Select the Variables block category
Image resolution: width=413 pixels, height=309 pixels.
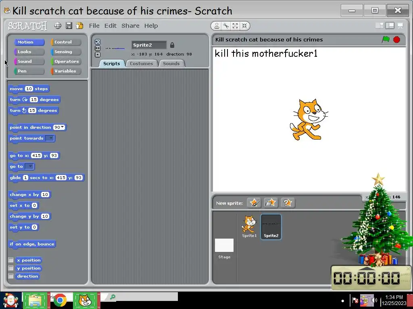coord(66,71)
